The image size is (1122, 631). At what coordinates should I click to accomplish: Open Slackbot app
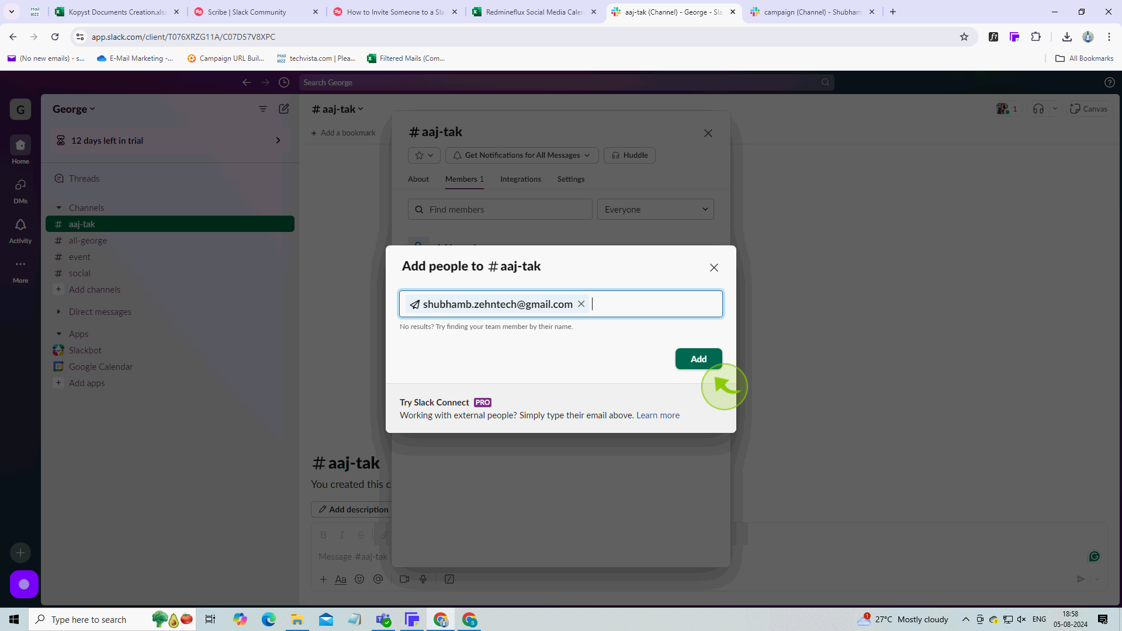[x=85, y=351]
